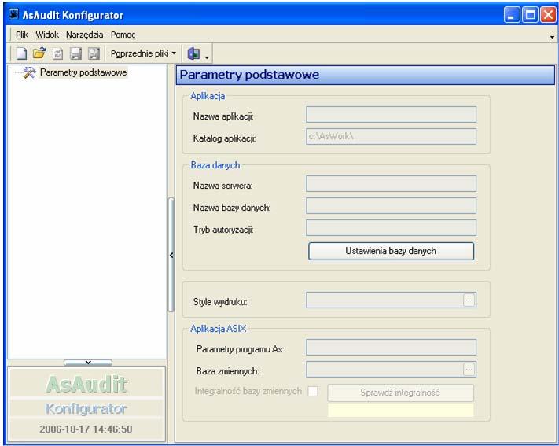Collapse the left panel with the splitter arrow
Screen dimensions: 559x446
tap(171, 255)
